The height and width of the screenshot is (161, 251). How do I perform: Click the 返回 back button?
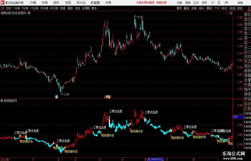[x=240, y=8]
